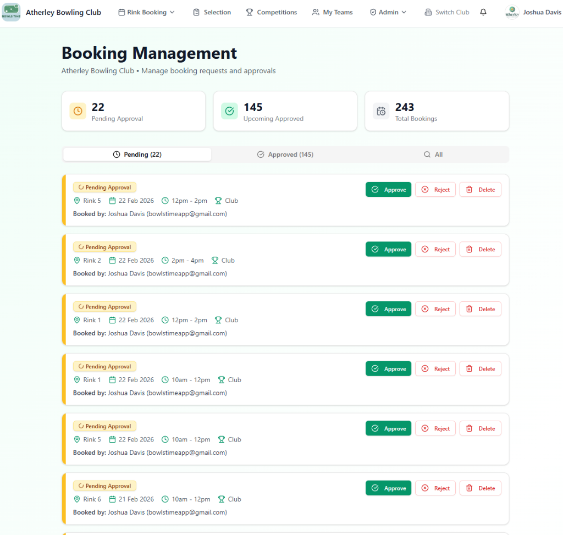Viewport: 563px width, 535px height.
Task: Delete Rink 1 10am - 12pm booking
Action: coord(481,369)
